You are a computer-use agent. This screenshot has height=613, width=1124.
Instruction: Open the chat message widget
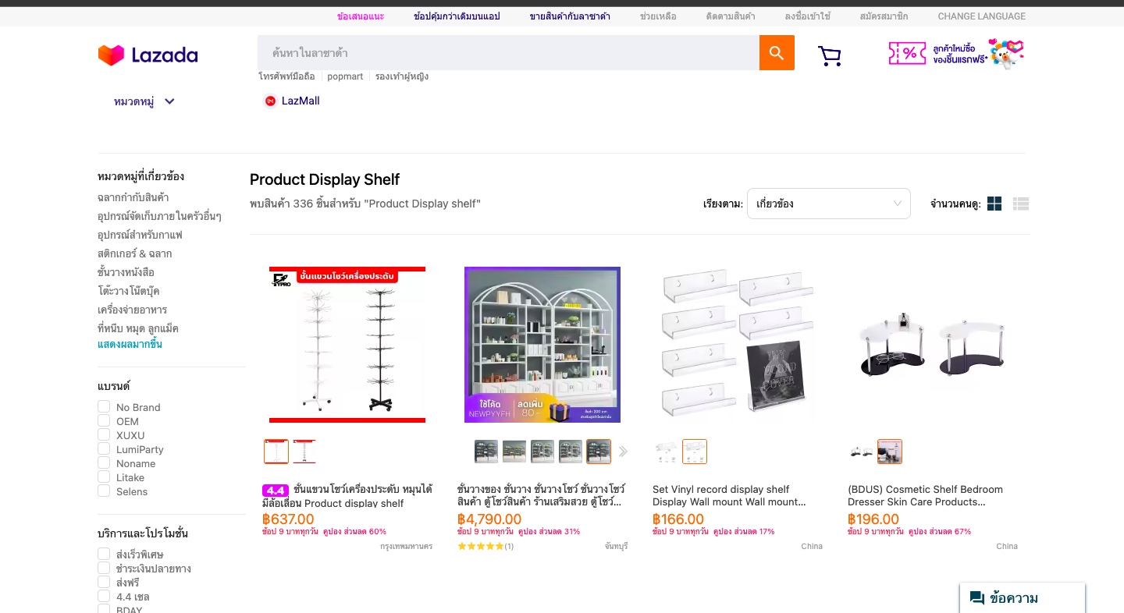(x=1022, y=598)
